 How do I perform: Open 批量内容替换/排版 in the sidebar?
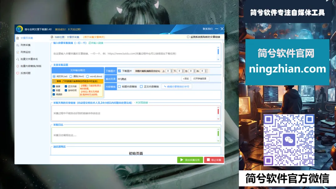point(30,66)
